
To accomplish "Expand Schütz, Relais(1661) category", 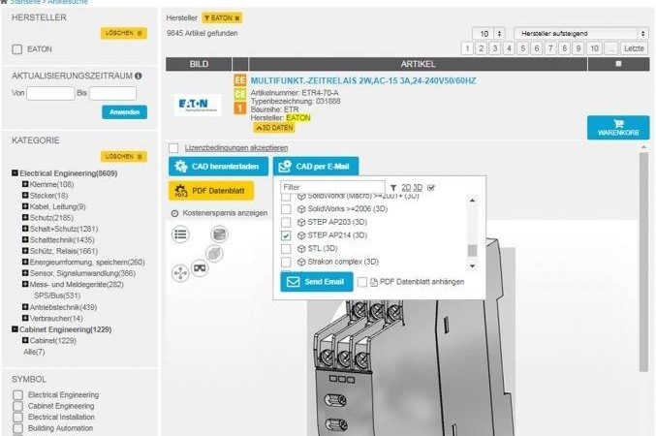I will 25,251.
